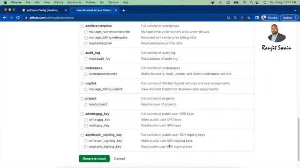This screenshot has width=300, height=168.
Task: Click the date and time in menu bar
Action: [283, 2]
